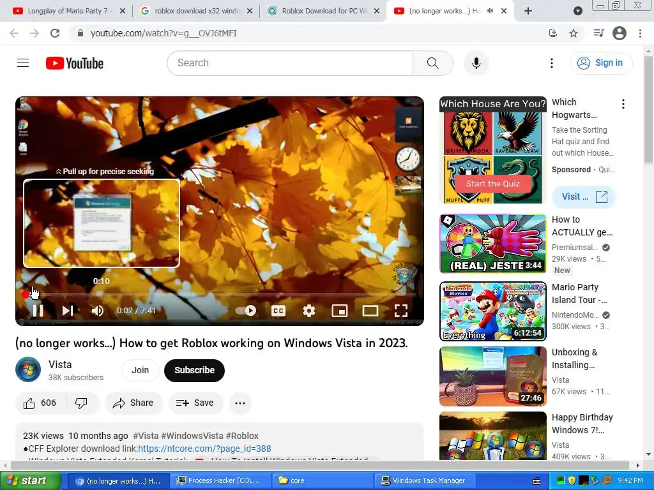Open player settings gear
Viewport: 654px width, 490px height.
pyautogui.click(x=308, y=311)
